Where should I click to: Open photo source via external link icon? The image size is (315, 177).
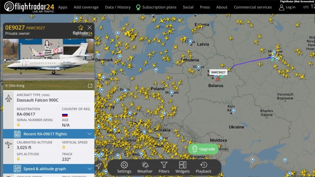pyautogui.click(x=90, y=86)
